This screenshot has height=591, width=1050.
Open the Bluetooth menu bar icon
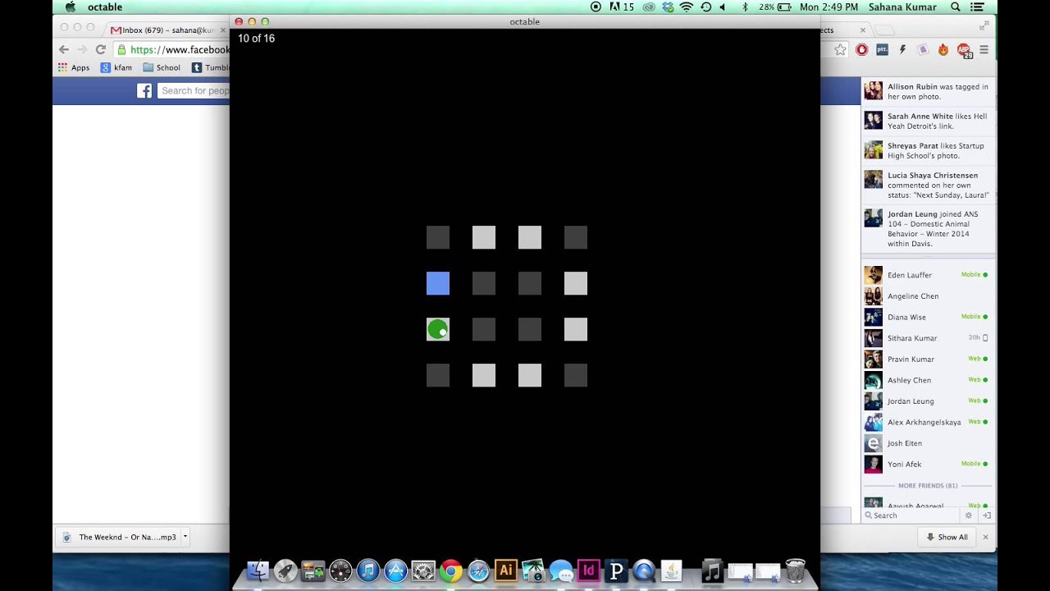coord(745,7)
